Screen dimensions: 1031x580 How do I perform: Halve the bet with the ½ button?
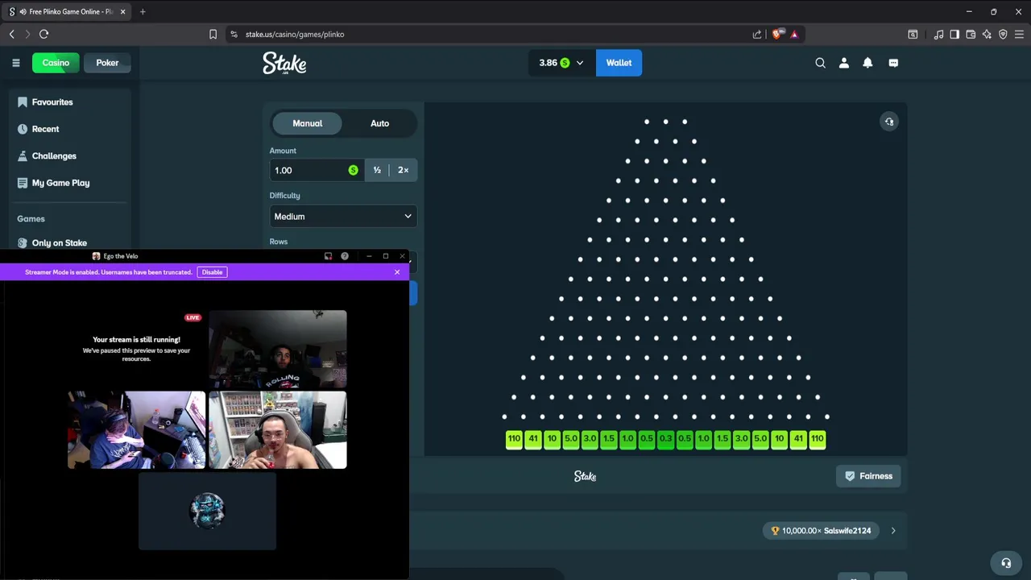coord(377,170)
